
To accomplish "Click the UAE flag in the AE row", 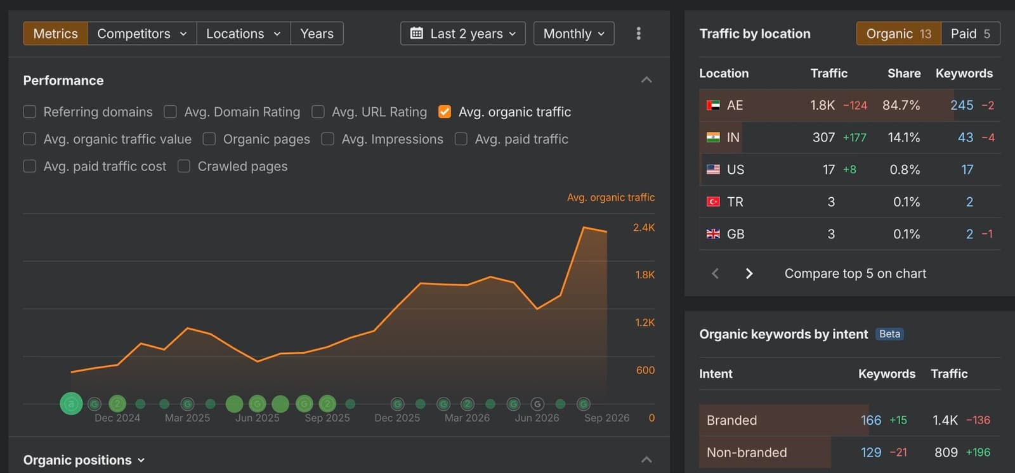I will coord(713,105).
